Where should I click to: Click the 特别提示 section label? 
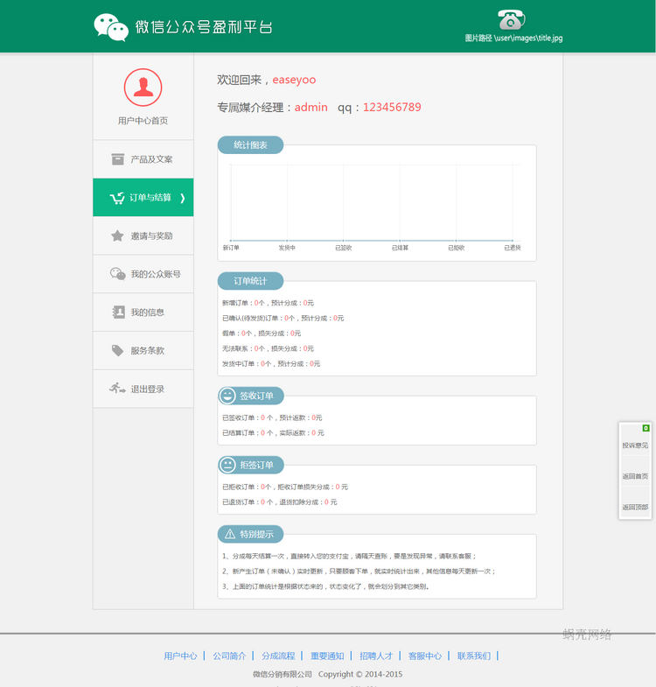(251, 534)
